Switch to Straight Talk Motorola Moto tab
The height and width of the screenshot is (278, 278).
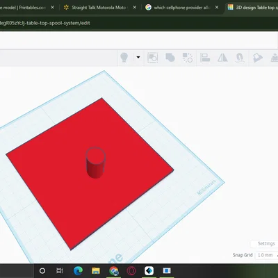point(99,8)
